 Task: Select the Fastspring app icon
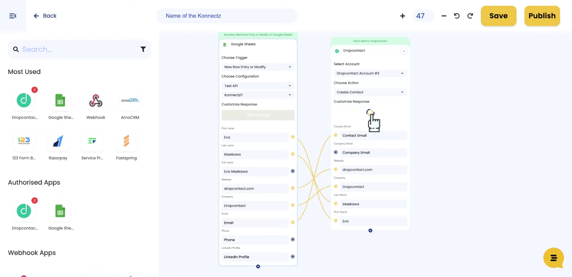126,141
